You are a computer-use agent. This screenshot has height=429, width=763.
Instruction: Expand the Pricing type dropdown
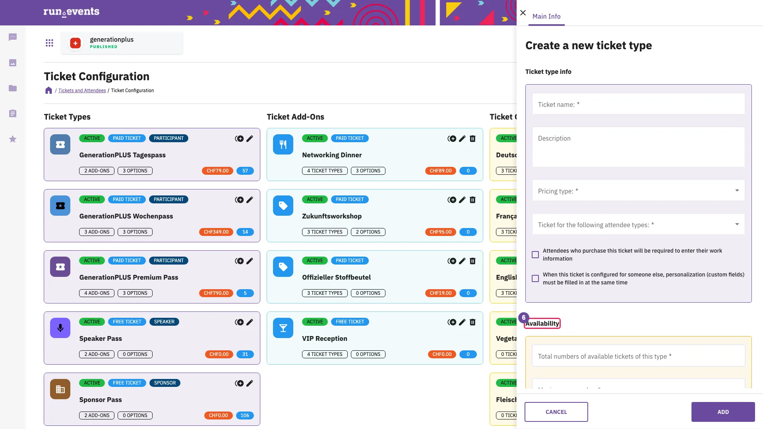639,191
